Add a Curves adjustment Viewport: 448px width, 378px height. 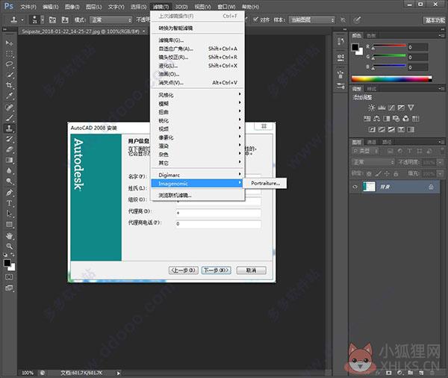[x=391, y=108]
